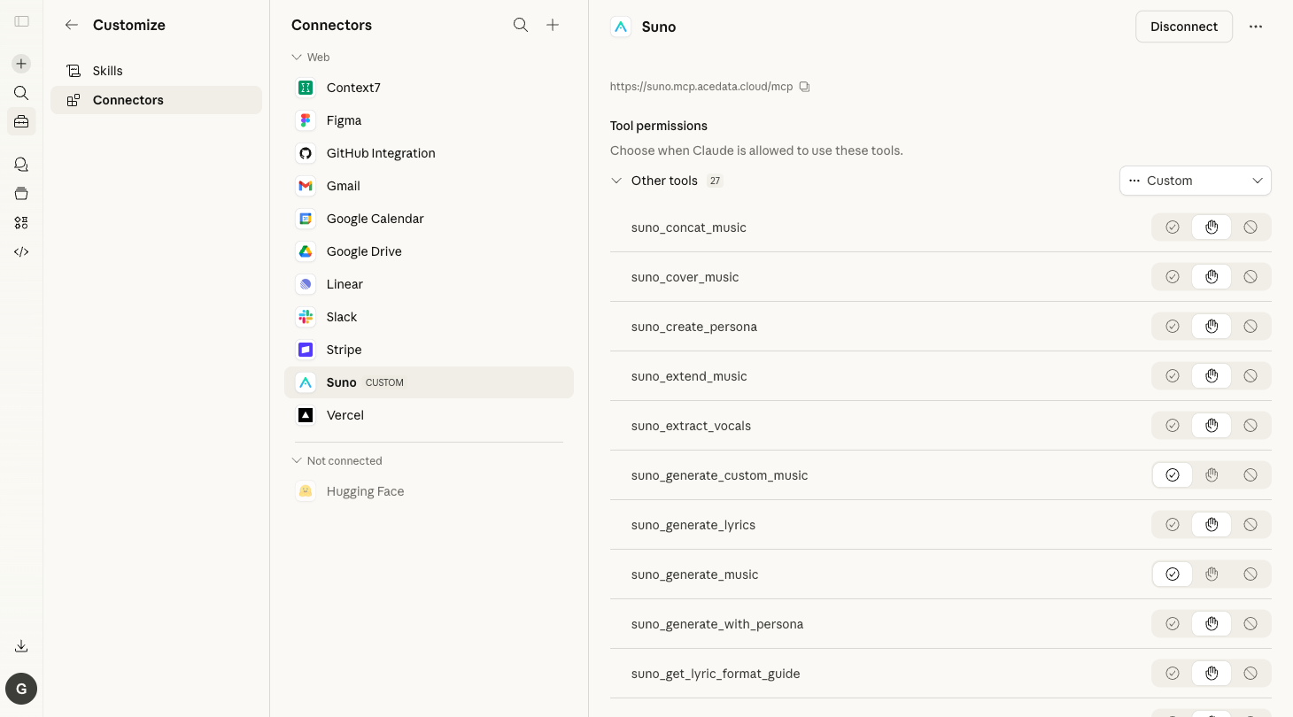Open search in Connectors panel
This screenshot has width=1293, height=717.
click(x=521, y=25)
